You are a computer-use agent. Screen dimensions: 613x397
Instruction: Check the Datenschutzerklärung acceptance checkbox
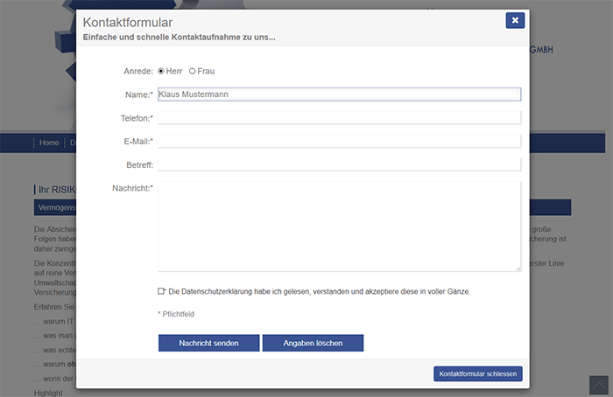(x=161, y=291)
